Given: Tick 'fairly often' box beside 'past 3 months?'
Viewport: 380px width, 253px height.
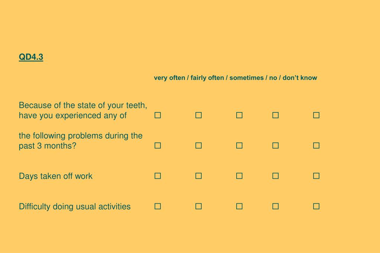Looking at the screenshot, I should [198, 145].
